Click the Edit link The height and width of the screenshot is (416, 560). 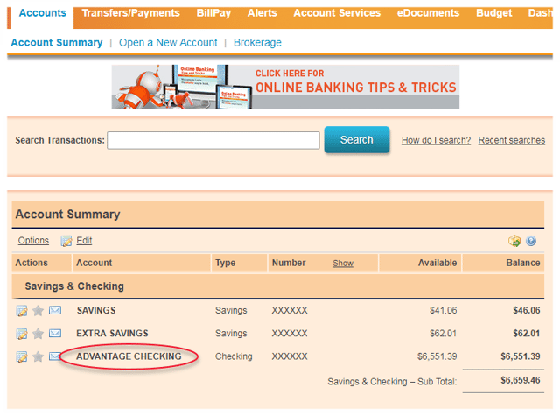(84, 241)
